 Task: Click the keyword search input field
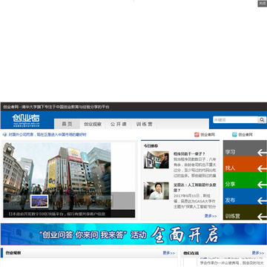tap(235, 120)
